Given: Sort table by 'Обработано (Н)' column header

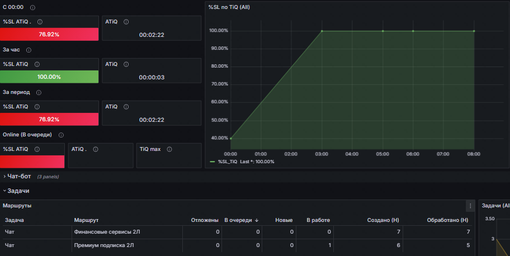Looking at the screenshot, I should (x=447, y=220).
